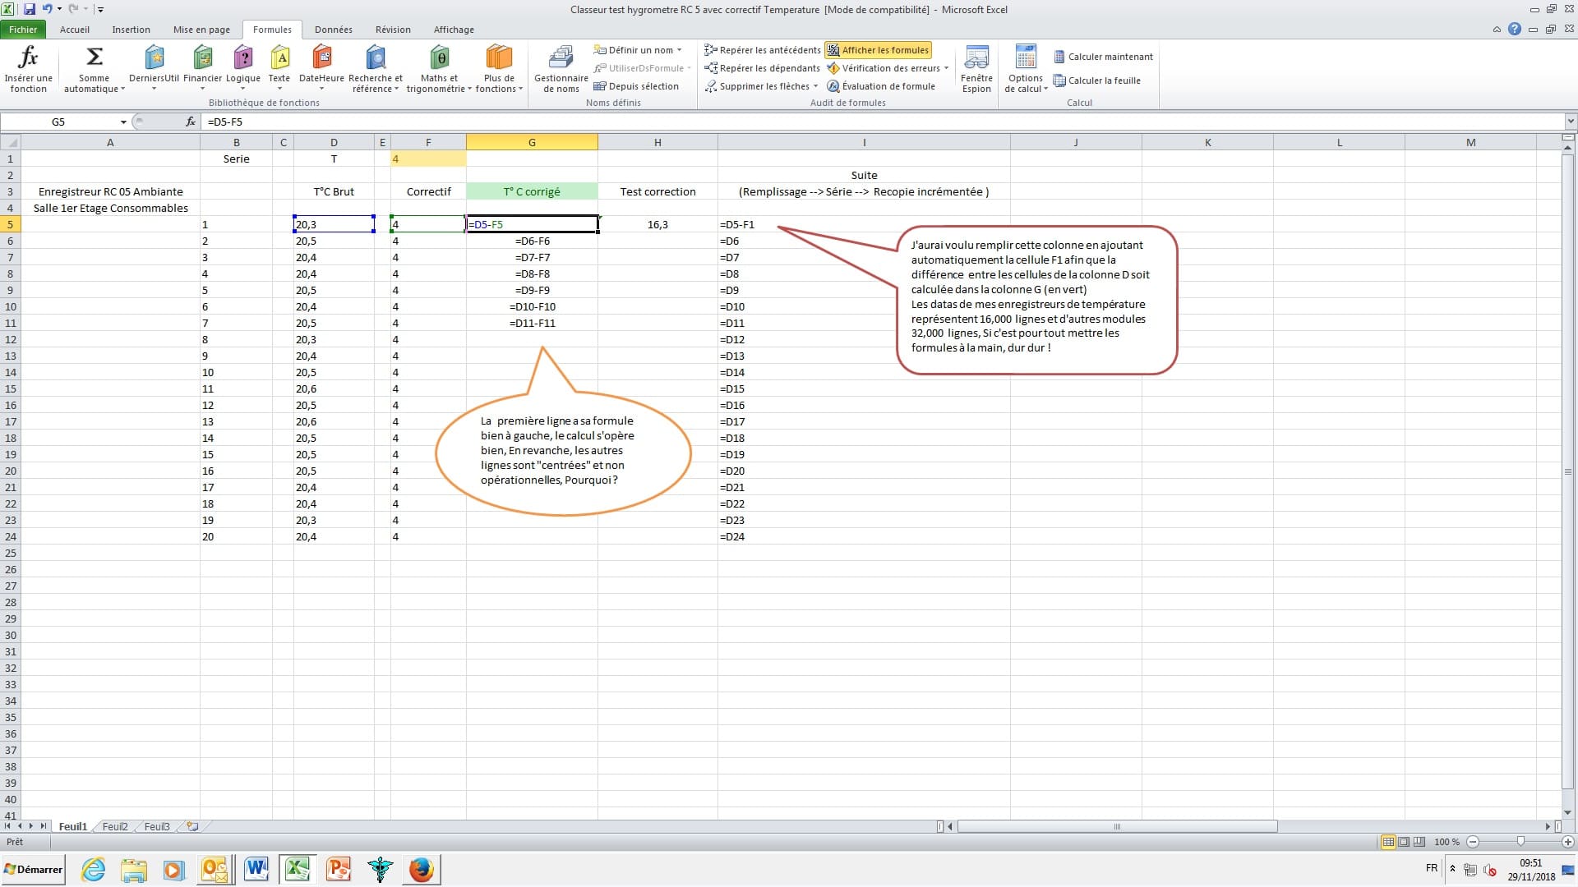Switch to Normal view button in status bar
Screen dimensions: 1578x887
[1388, 842]
